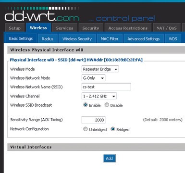
Task: Click the SSID field containing cs-test
Action: 106,87
